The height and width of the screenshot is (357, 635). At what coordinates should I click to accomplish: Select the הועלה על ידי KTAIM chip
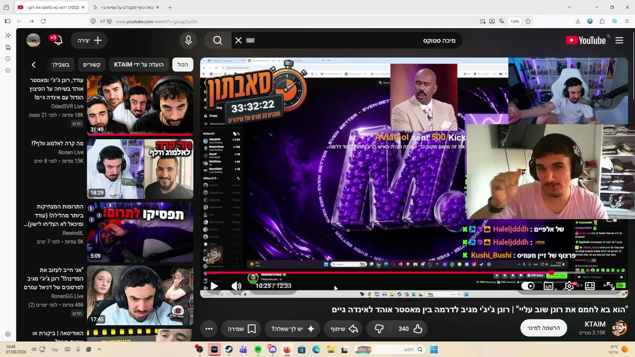(139, 64)
